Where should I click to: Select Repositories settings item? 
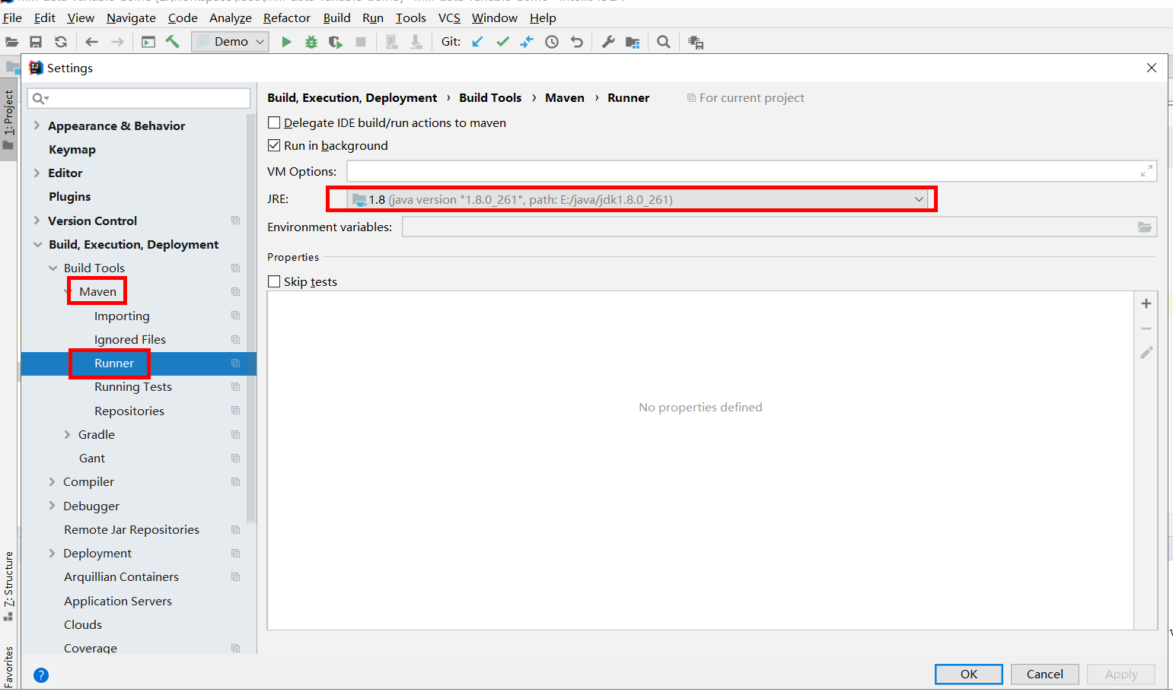[x=129, y=411]
